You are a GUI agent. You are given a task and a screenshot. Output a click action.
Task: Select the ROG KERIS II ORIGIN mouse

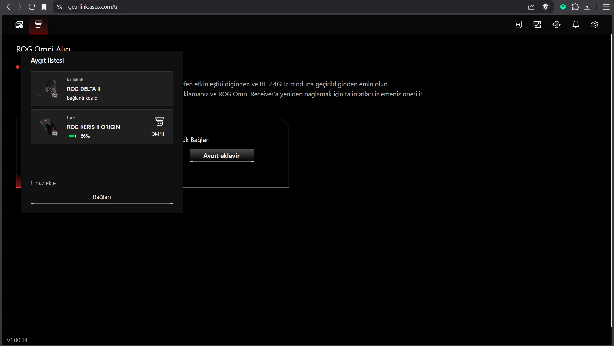(x=102, y=127)
